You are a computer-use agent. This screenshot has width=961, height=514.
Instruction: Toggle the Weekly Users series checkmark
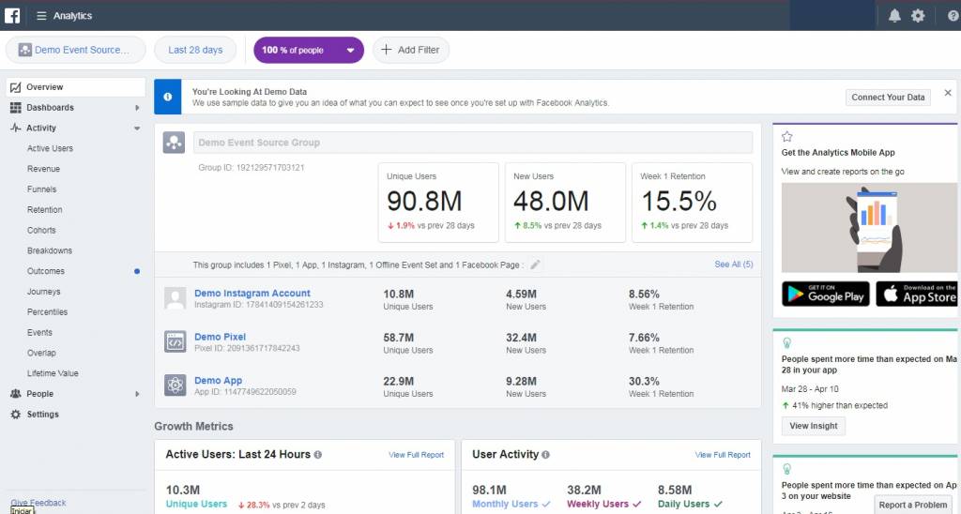(637, 505)
